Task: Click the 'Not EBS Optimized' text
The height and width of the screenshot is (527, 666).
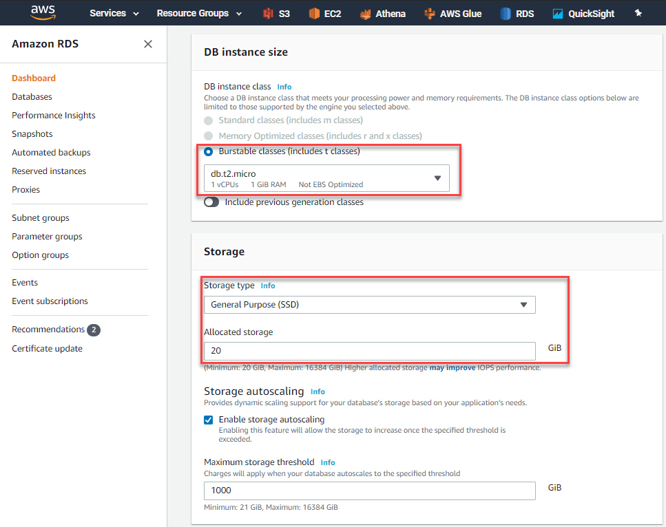Action: (331, 184)
